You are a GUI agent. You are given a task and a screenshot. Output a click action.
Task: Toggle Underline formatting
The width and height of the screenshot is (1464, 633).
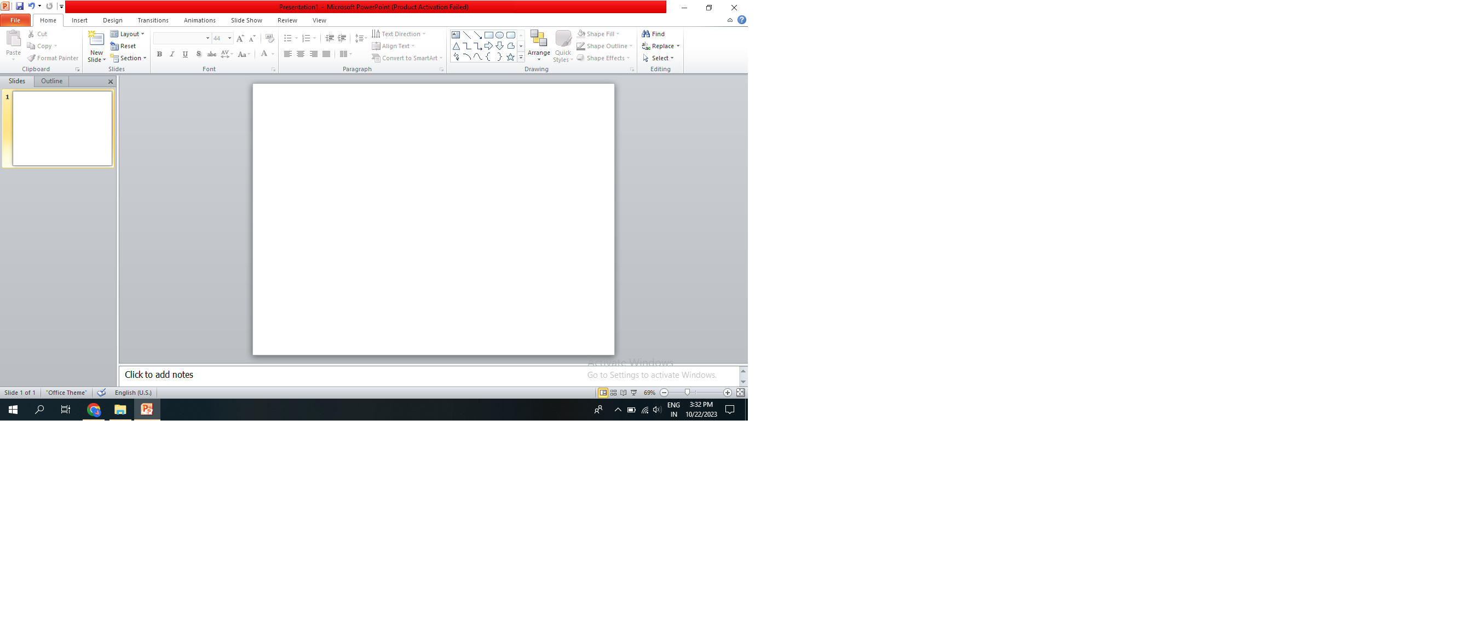[185, 54]
